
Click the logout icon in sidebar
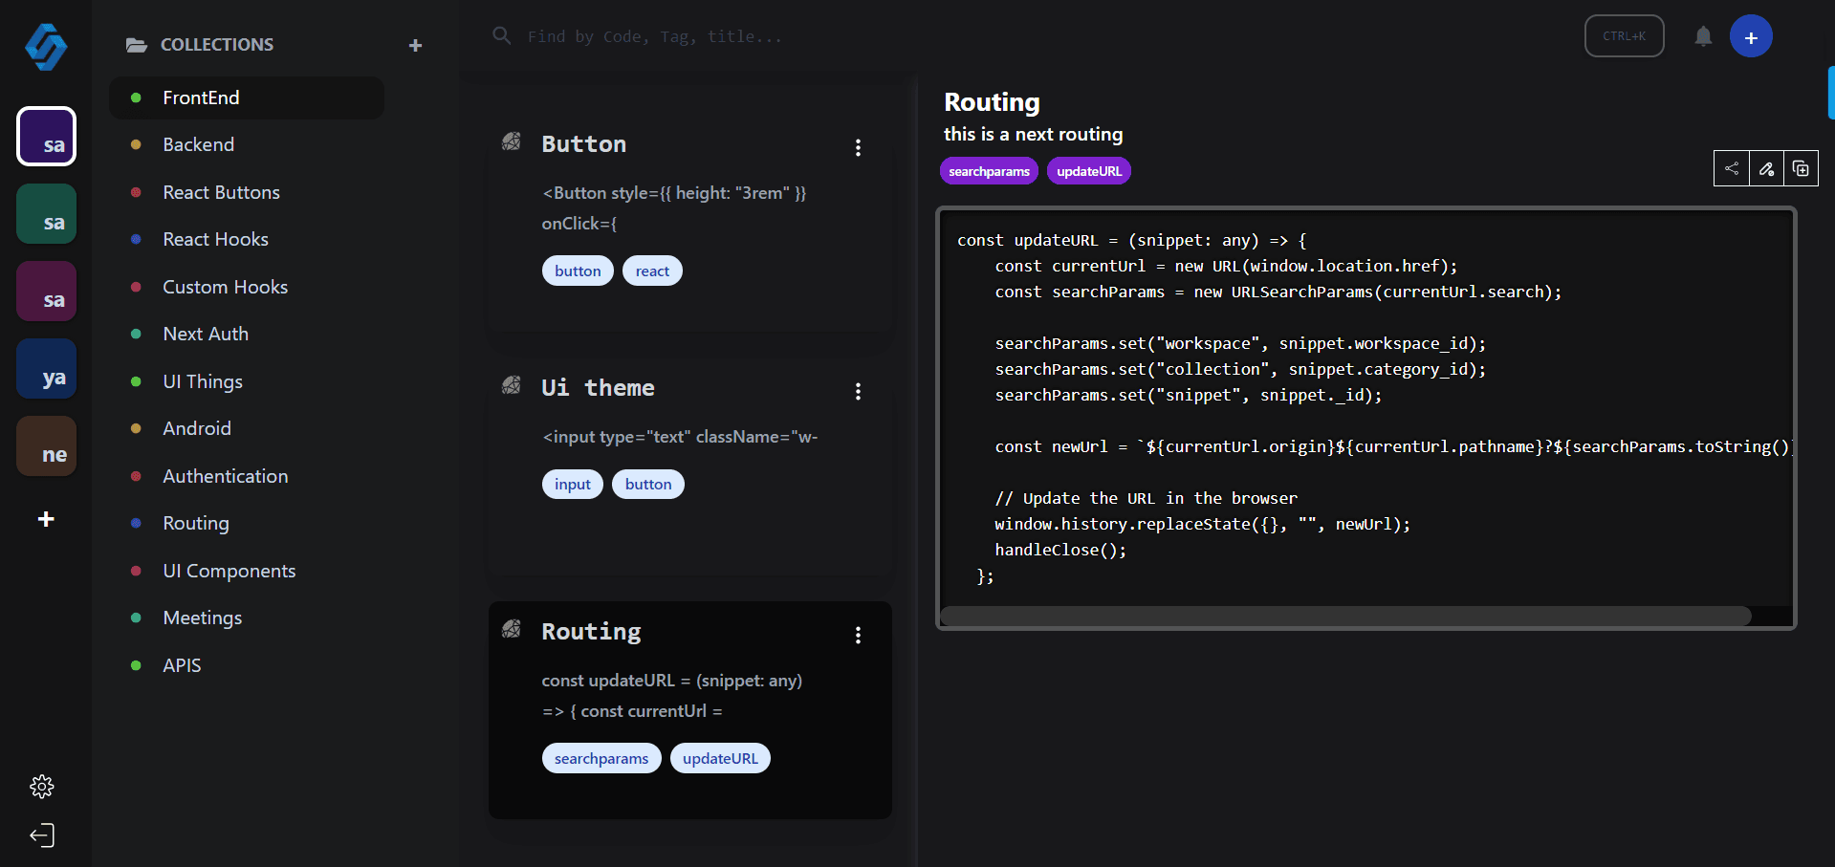[42, 835]
